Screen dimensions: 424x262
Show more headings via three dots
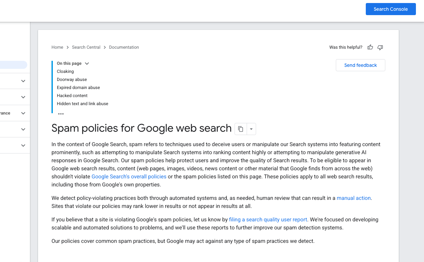(x=61, y=114)
